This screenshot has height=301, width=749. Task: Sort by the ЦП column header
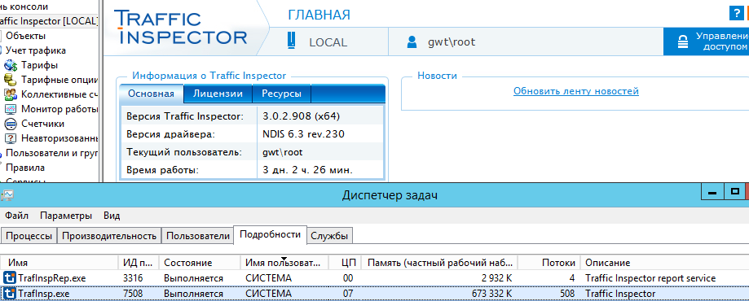(346, 263)
